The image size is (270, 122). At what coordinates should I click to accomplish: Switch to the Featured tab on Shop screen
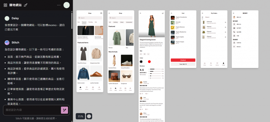pos(84,22)
